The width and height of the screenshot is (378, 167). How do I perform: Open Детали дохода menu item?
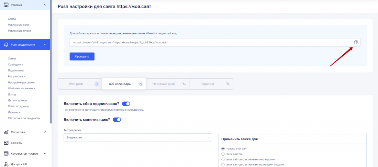[18, 100]
